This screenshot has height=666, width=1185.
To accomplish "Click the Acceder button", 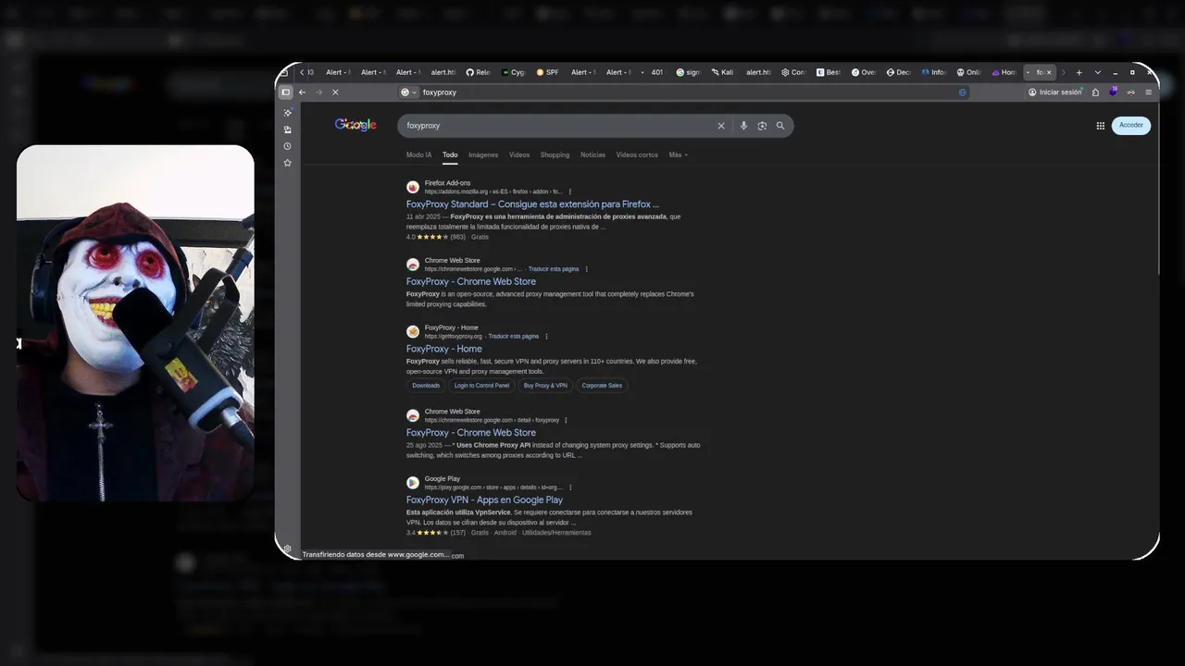I will pyautogui.click(x=1131, y=126).
